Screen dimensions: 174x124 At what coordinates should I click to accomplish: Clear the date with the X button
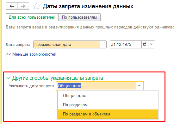coord(151,44)
